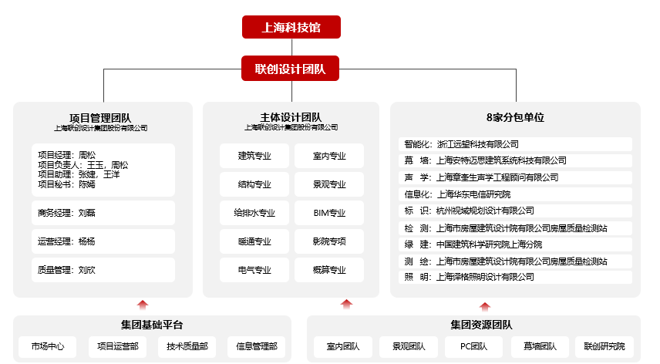Select the 绿建 中国建筑科学研究院 row
Viewport: 660px width, 364px height.
515,244
